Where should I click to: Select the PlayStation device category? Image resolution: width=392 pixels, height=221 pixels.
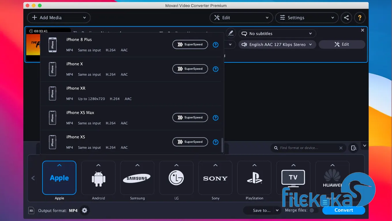pyautogui.click(x=254, y=178)
